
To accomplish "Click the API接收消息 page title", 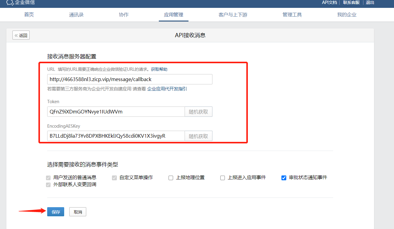I will click(x=190, y=35).
